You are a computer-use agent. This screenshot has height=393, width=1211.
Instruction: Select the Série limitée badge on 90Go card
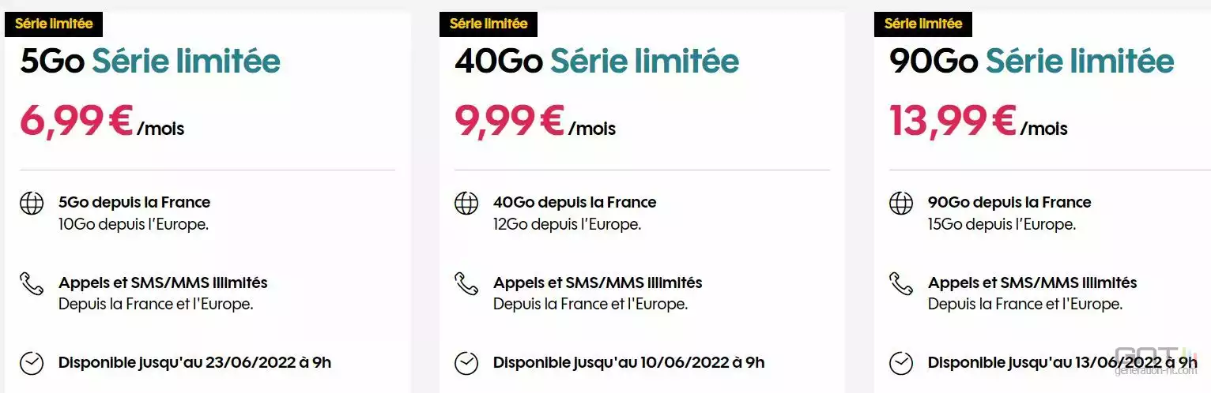(923, 24)
